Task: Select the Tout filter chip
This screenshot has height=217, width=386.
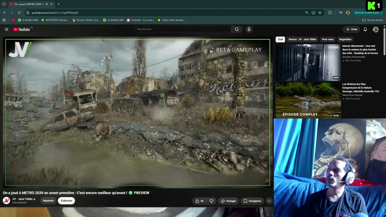Action: tap(280, 39)
